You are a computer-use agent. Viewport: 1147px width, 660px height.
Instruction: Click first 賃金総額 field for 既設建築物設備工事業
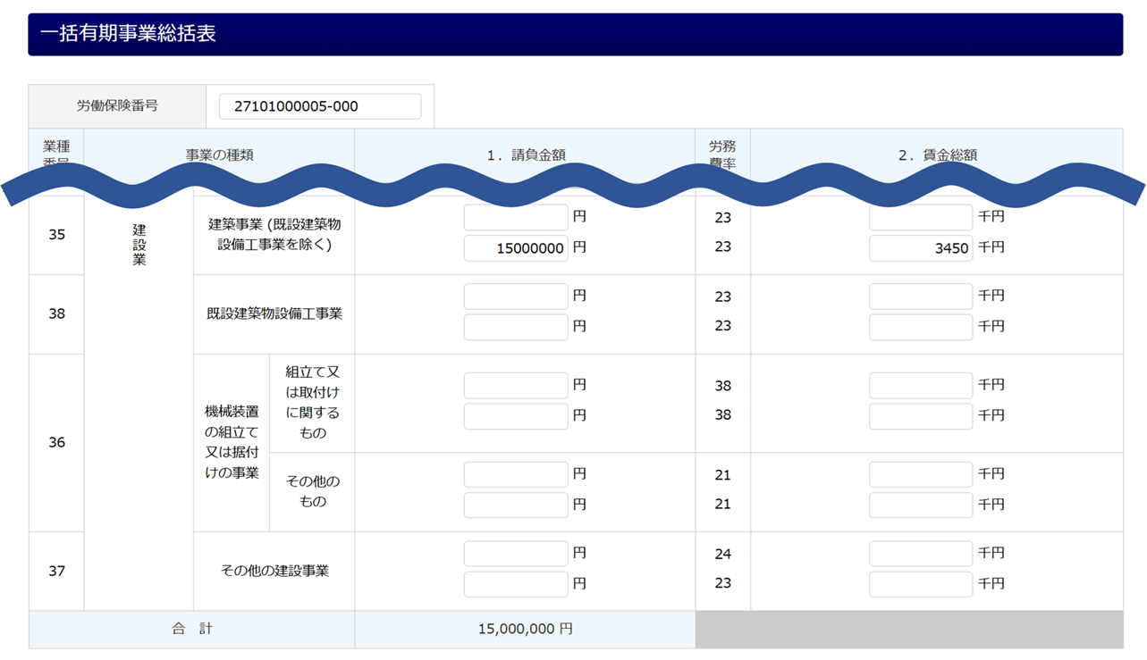(x=921, y=297)
